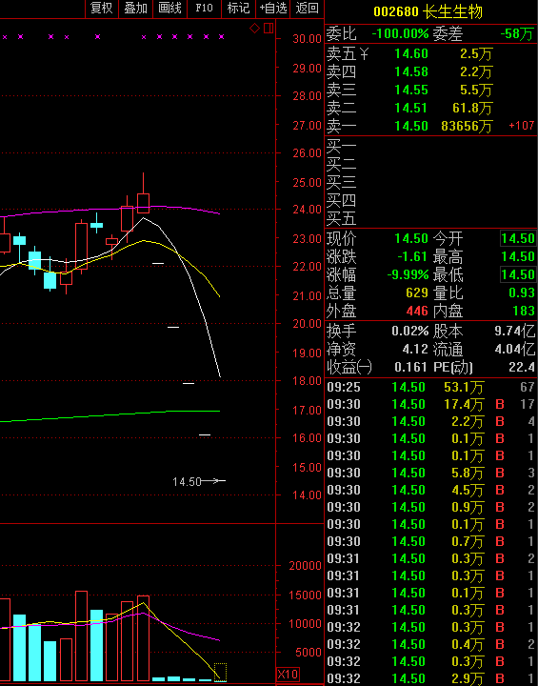This screenshot has width=538, height=686.
Task: Click the 买五 bid row label
Action: [341, 218]
